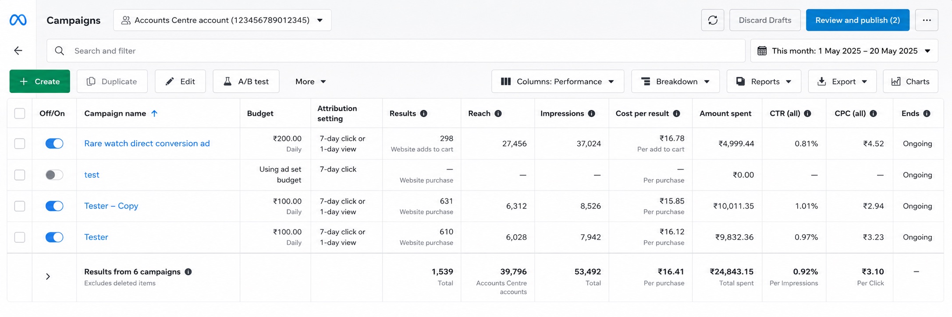This screenshot has height=317, width=952.
Task: Click the Edit button
Action: (x=180, y=81)
